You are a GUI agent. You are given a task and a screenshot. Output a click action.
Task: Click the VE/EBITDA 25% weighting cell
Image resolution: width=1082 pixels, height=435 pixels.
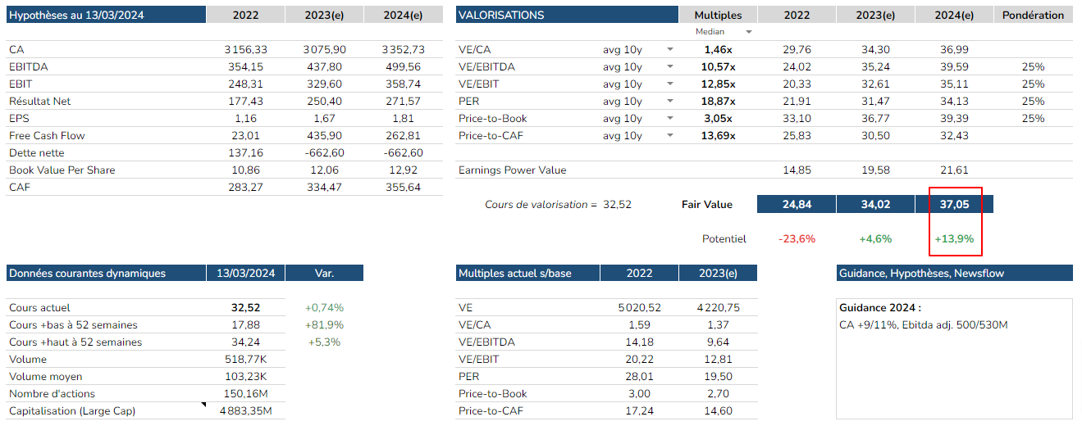[1033, 67]
